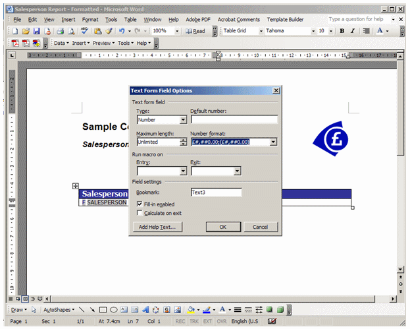Toggle the OVR overtype indicator
The height and width of the screenshot is (329, 410).
click(222, 321)
